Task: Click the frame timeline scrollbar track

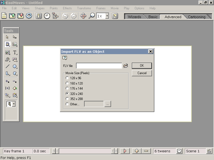Action: click(85, 151)
